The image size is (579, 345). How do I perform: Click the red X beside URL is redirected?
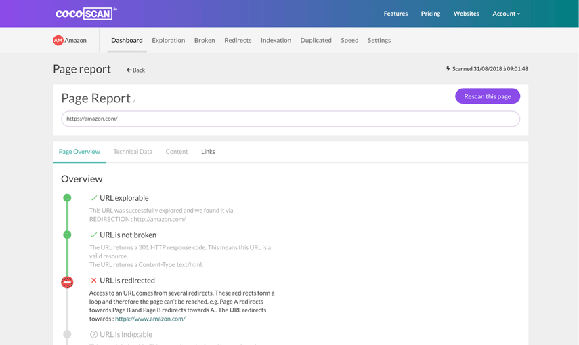pyautogui.click(x=94, y=281)
